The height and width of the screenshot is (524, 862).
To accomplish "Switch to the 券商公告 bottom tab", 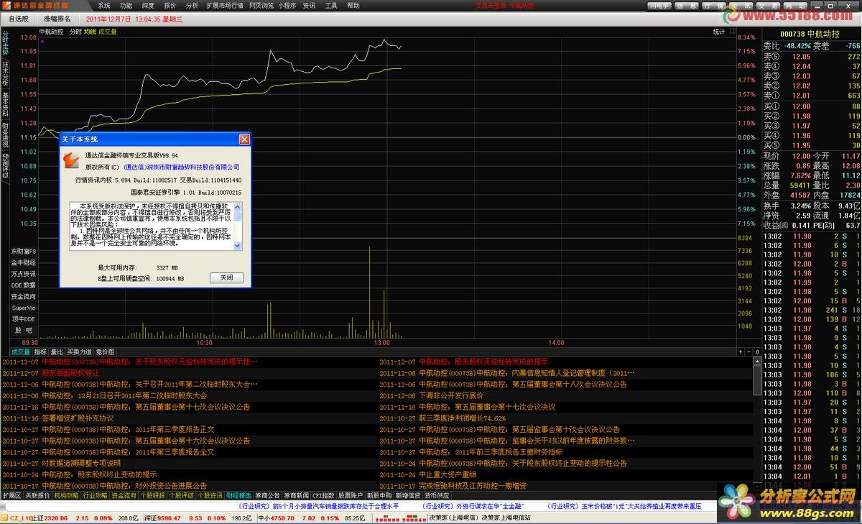I will 267,496.
